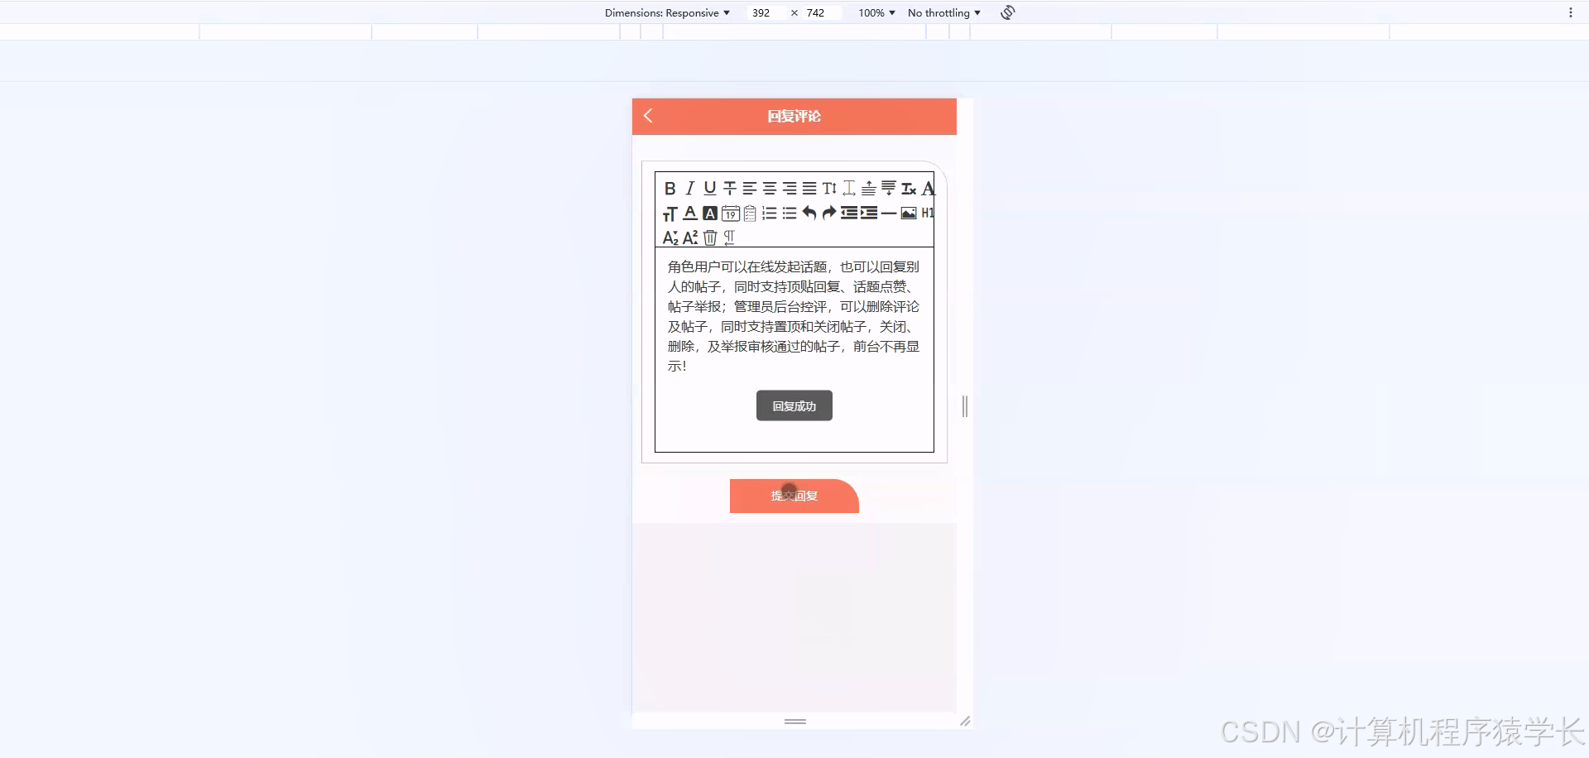Screen dimensions: 1589x758
Task: Insert an image into the reply editor
Action: pos(908,213)
